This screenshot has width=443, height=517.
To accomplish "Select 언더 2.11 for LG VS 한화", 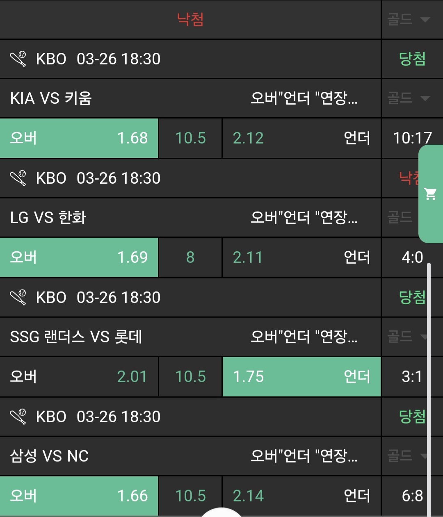I will coord(301,257).
